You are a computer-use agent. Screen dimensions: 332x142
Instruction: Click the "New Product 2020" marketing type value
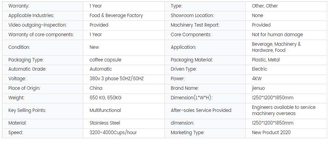(x=271, y=133)
